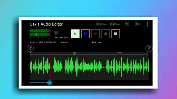Stop playback with the white square button
The height and width of the screenshot is (99, 177).
tap(116, 34)
